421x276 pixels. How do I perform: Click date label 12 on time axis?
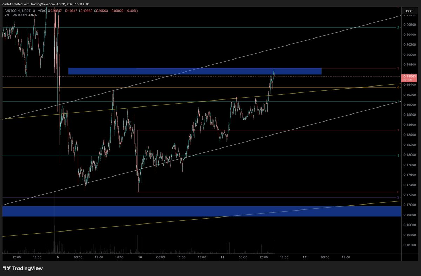tap(305, 257)
